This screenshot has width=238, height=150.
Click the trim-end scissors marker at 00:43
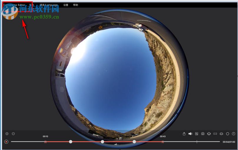pyautogui.click(x=163, y=142)
